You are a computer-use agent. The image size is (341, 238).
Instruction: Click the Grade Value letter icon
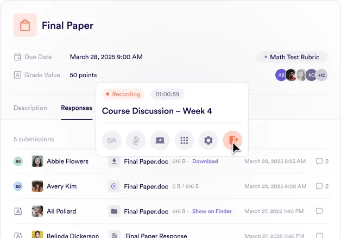17,75
